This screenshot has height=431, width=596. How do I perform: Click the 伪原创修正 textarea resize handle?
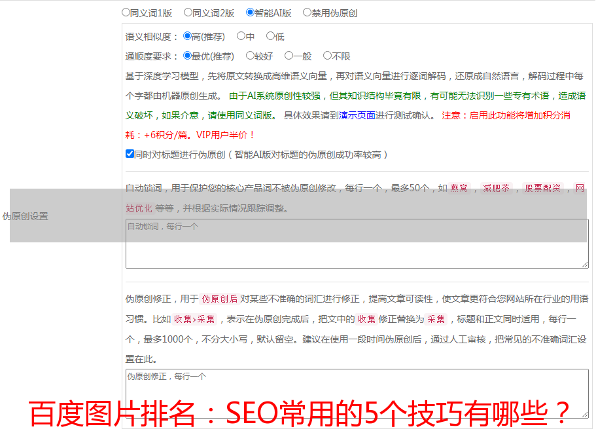point(585,415)
